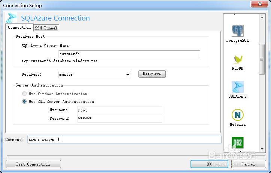Select the Netezza database icon
Image resolution: width=271 pixels, height=173 pixels.
coord(238,115)
